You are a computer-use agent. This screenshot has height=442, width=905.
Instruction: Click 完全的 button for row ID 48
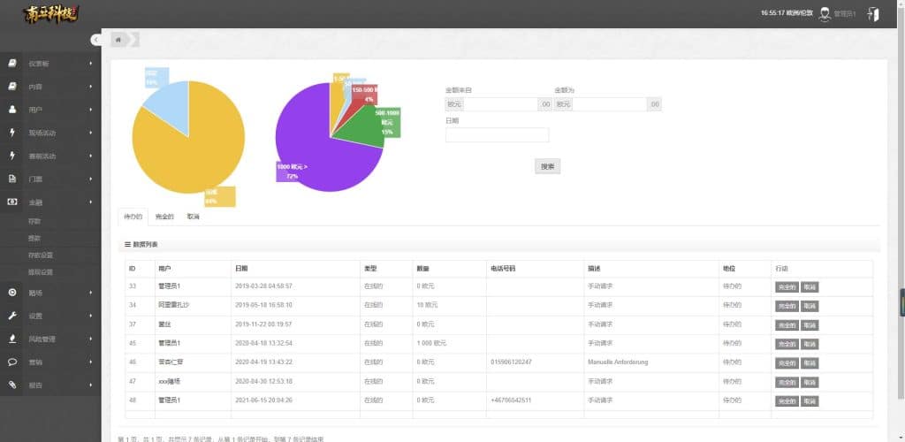coord(787,401)
